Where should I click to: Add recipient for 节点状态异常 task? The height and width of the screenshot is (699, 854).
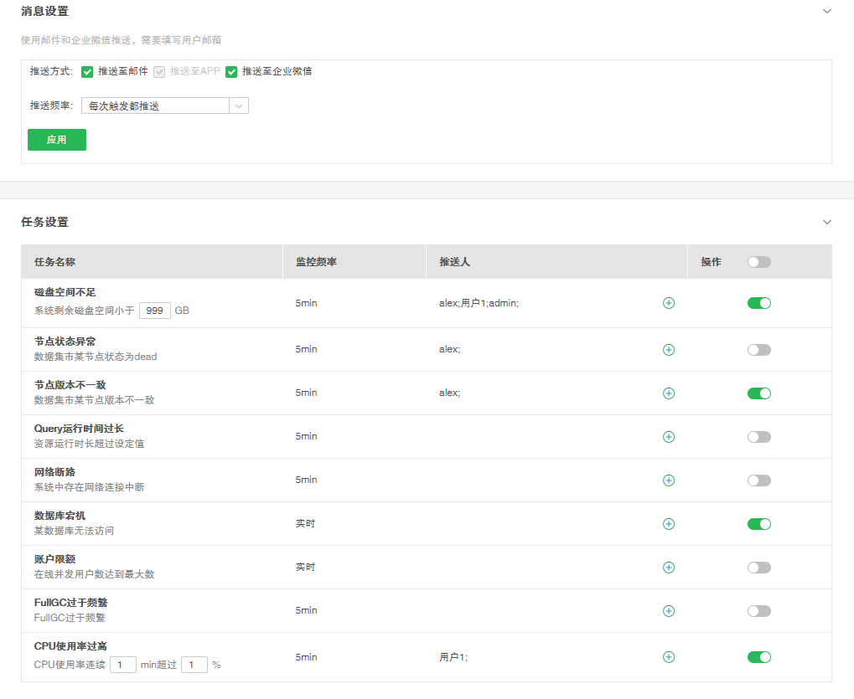pos(669,350)
